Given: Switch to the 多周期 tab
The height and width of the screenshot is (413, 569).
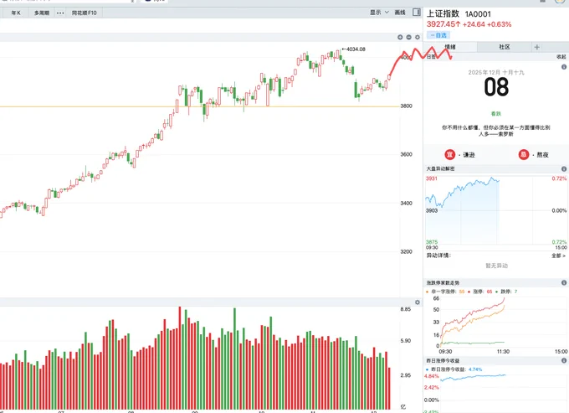Looking at the screenshot, I should (42, 13).
